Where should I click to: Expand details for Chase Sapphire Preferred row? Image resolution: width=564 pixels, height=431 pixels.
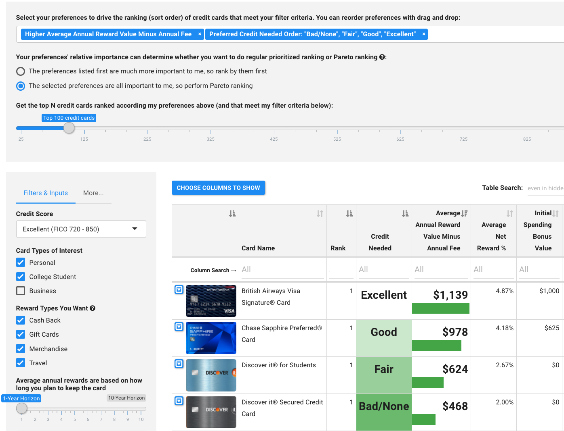pyautogui.click(x=179, y=327)
